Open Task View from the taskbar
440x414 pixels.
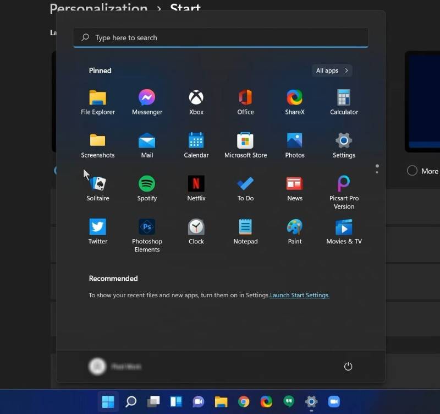pos(154,401)
